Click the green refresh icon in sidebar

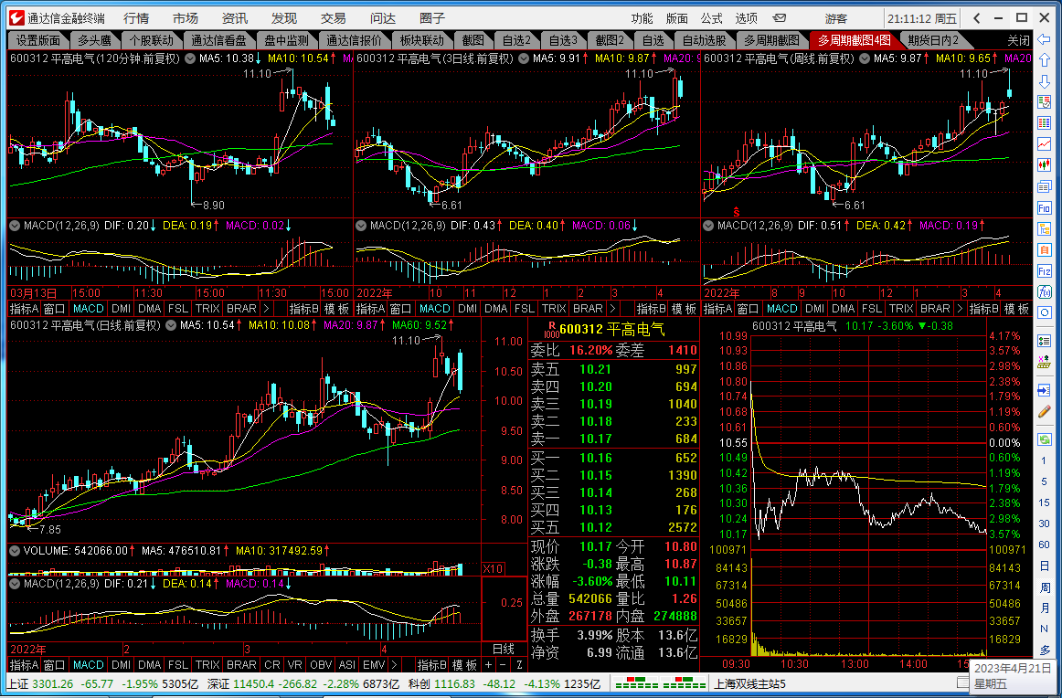coord(1044,440)
